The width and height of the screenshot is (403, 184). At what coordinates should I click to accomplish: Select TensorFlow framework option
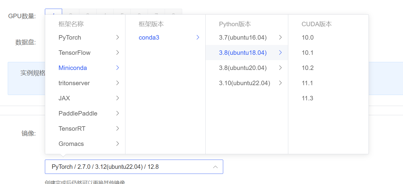[85, 53]
